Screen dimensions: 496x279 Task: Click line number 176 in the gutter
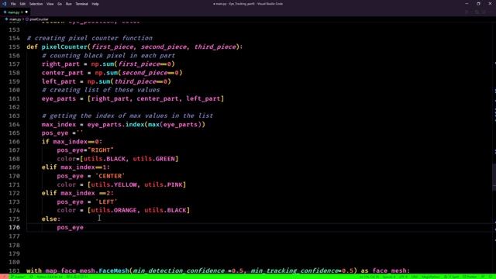point(14,227)
